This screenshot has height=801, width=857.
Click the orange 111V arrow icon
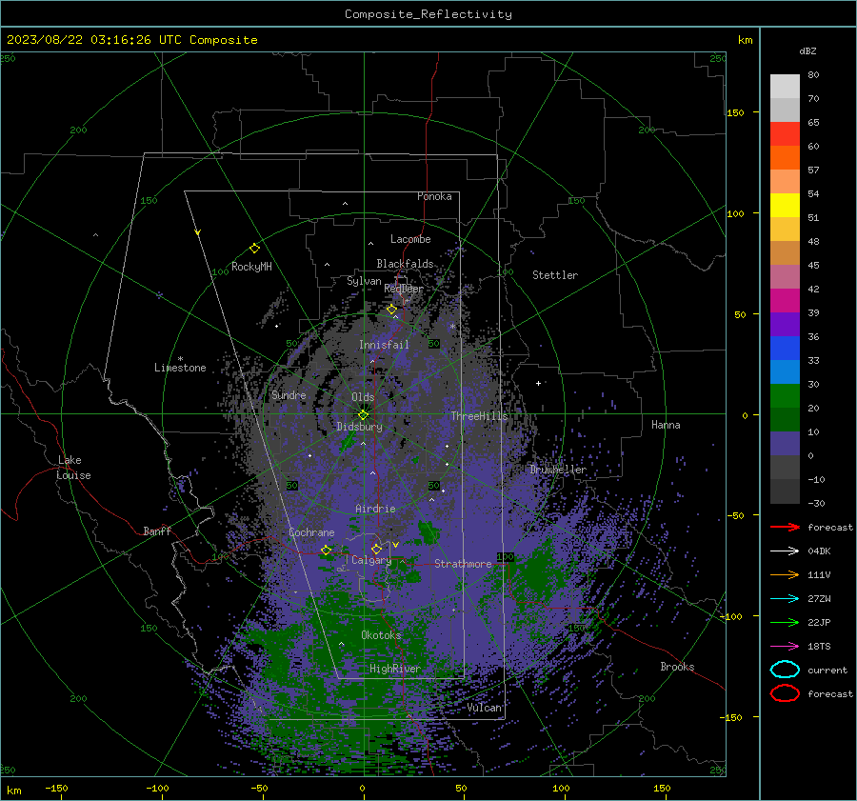click(x=785, y=574)
